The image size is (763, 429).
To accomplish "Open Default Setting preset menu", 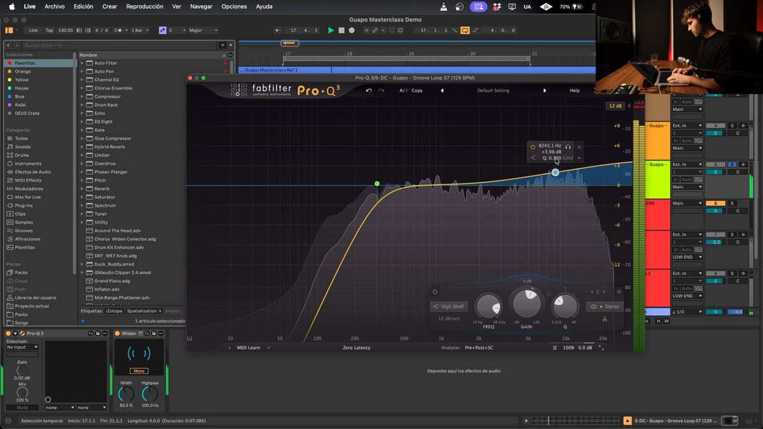I will pyautogui.click(x=493, y=90).
